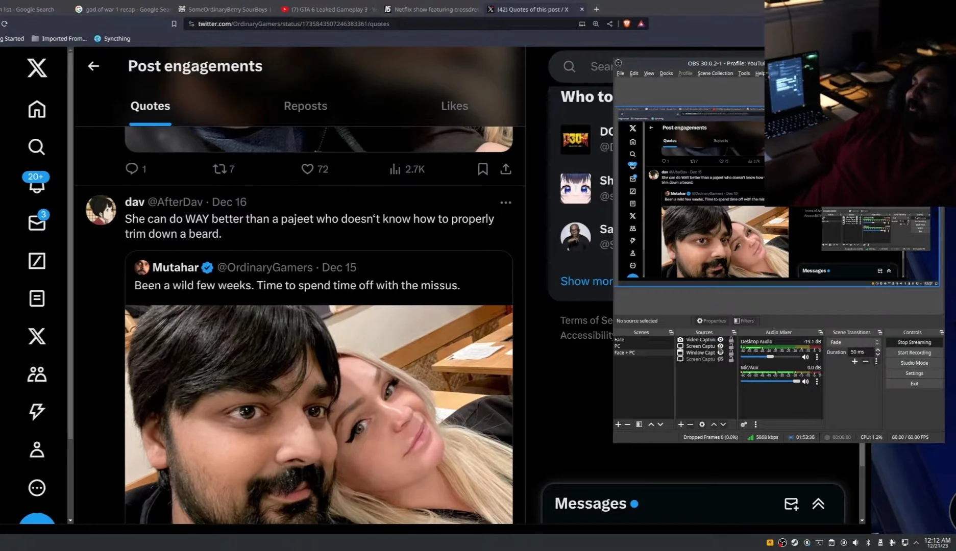
Task: Open Audio Mixer three-dot menu at bottom
Action: [756, 424]
